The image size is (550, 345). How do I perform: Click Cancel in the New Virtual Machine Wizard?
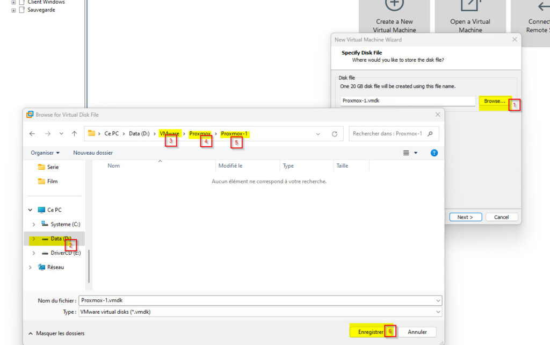pyautogui.click(x=501, y=217)
